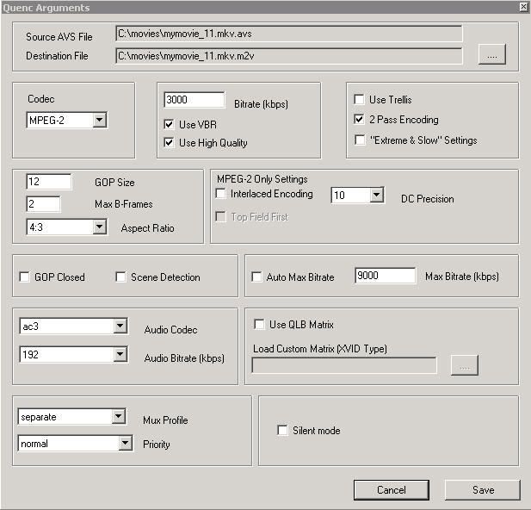This screenshot has height=510, width=531.
Task: Click the browse button for Destination File
Action: 491,54
